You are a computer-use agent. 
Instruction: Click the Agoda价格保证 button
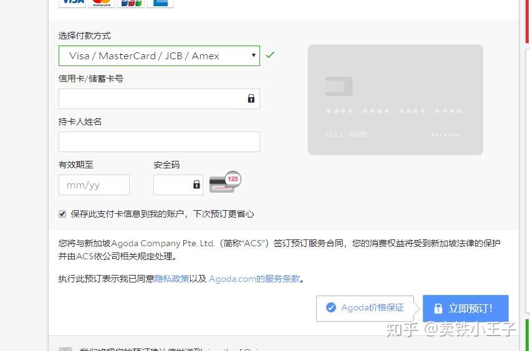[x=365, y=309]
